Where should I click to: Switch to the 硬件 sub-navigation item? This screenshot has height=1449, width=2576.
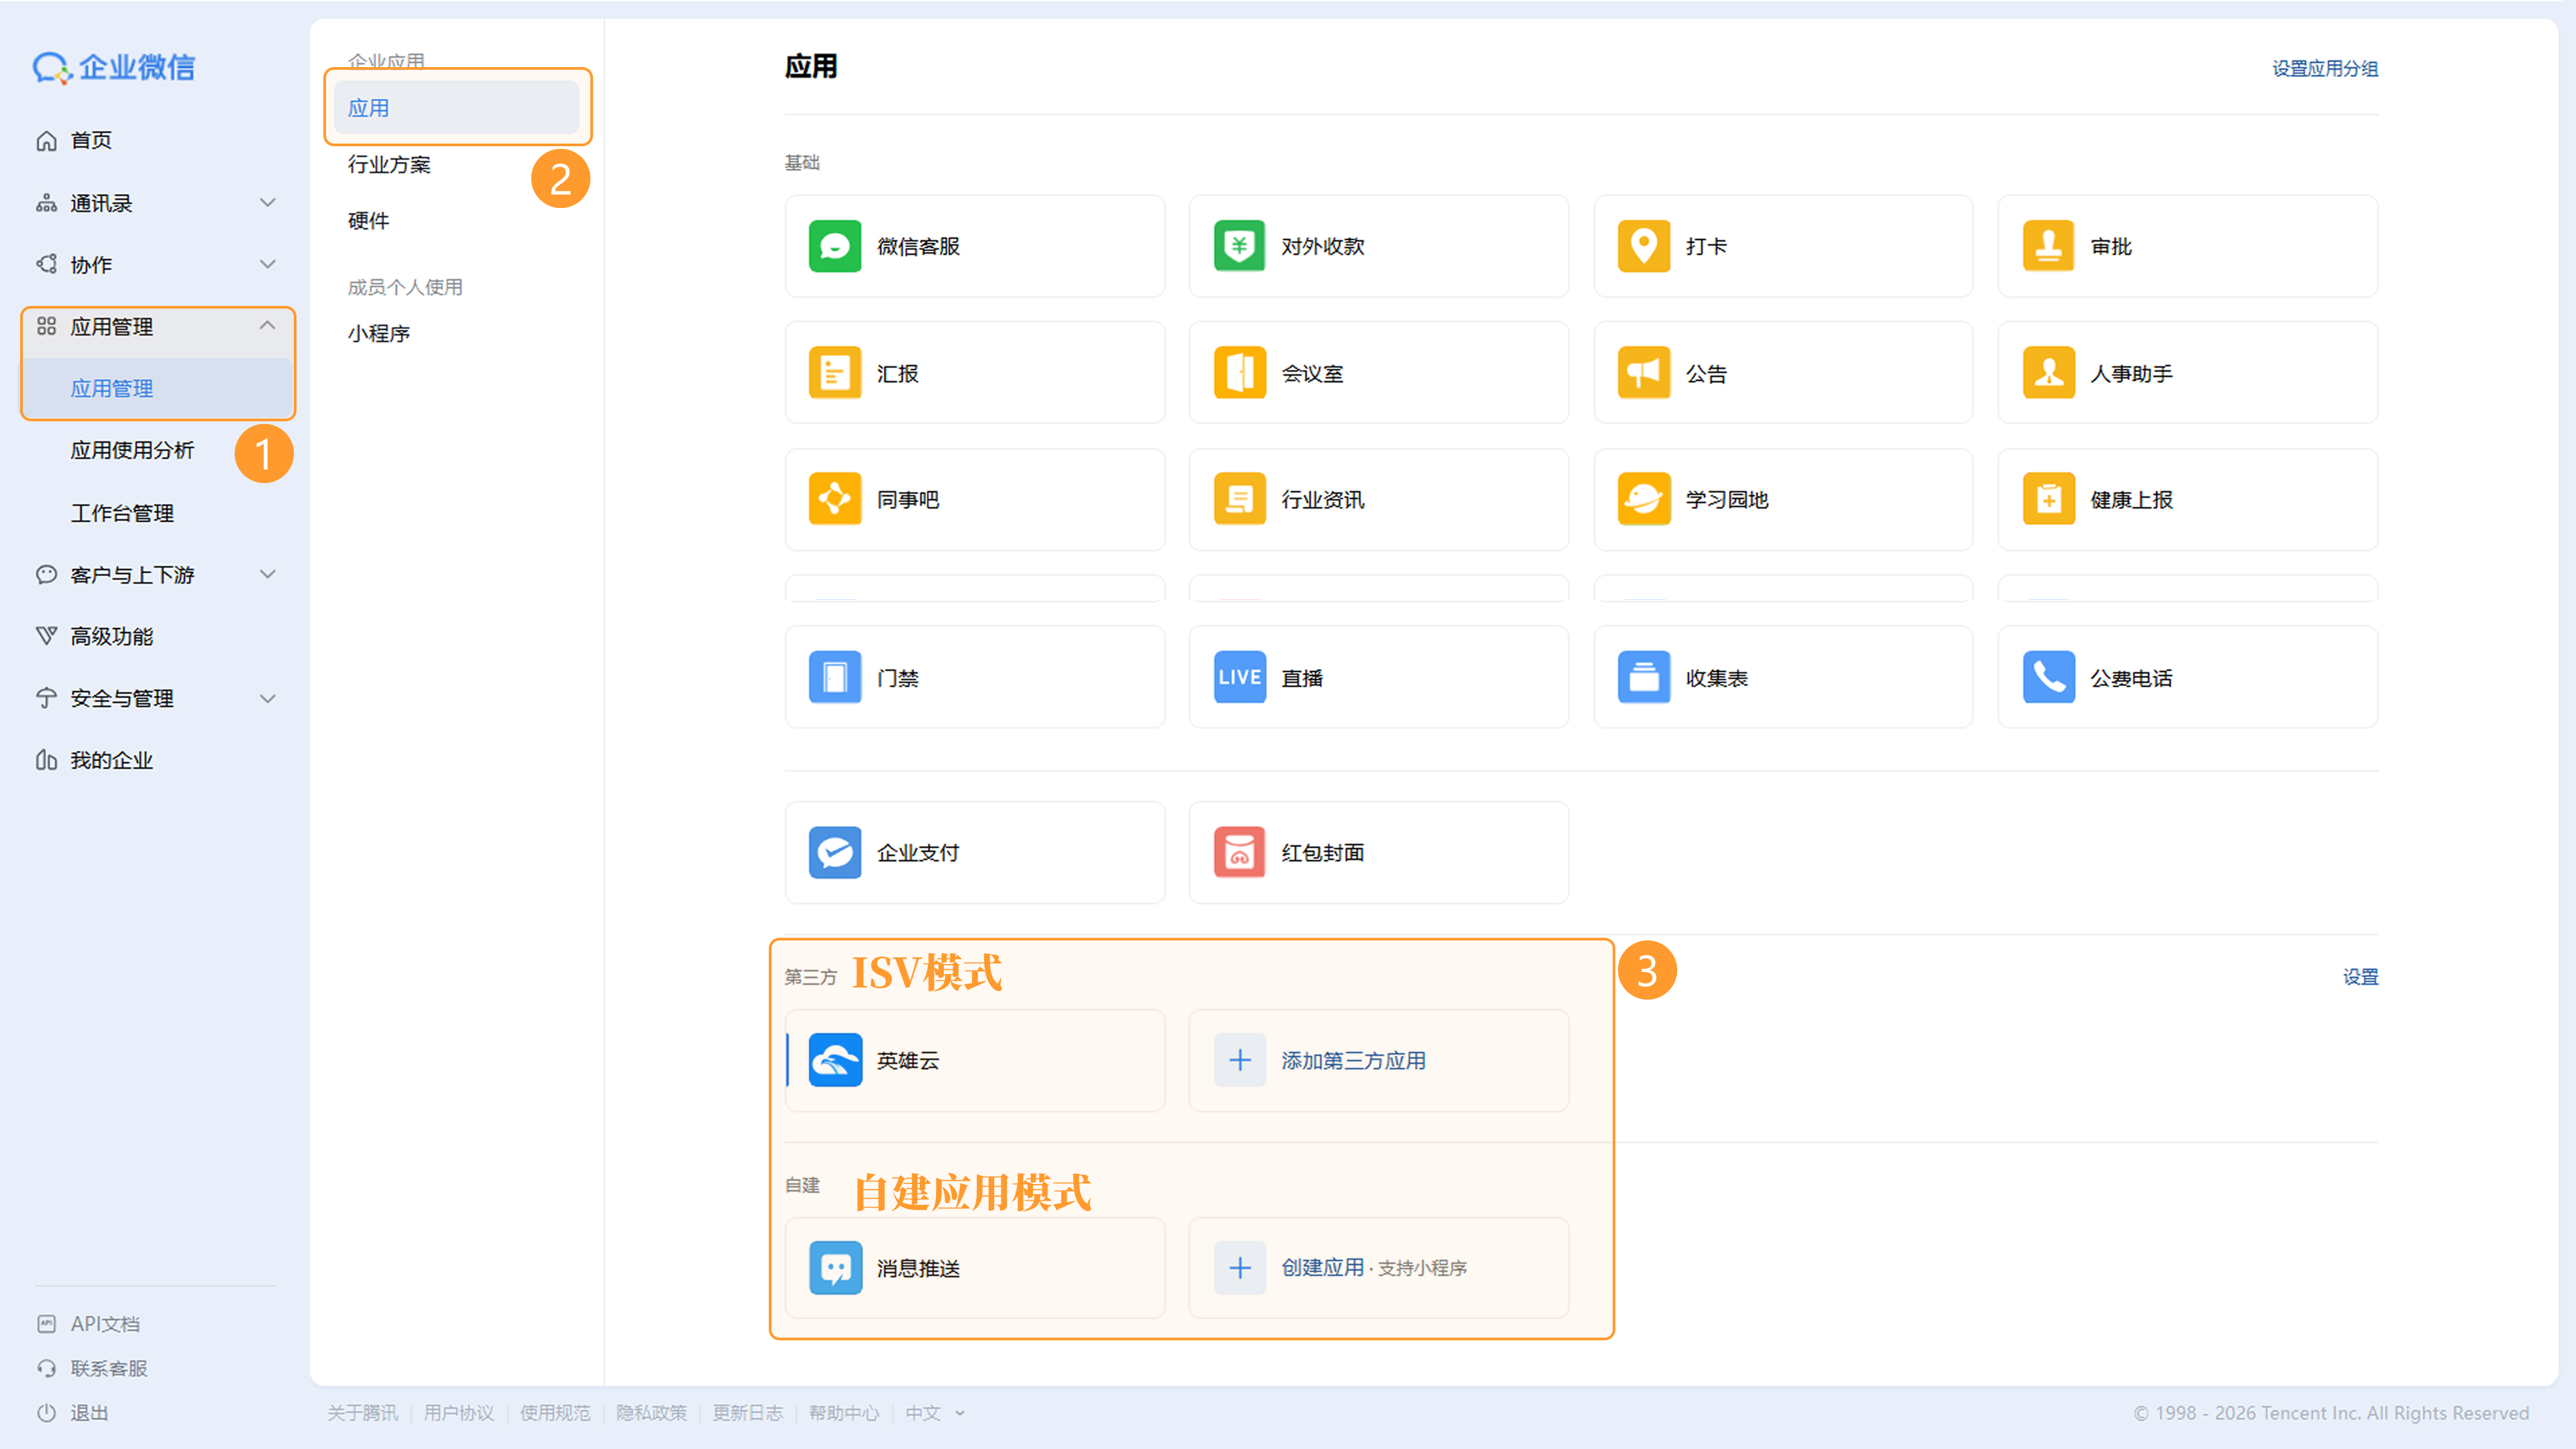368,221
